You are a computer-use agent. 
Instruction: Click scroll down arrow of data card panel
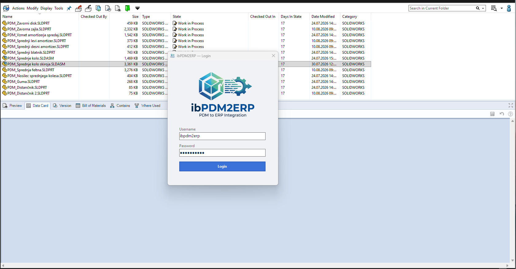(513, 260)
